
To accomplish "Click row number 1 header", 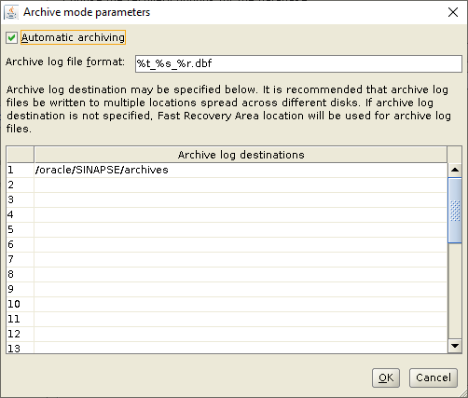I will point(21,170).
